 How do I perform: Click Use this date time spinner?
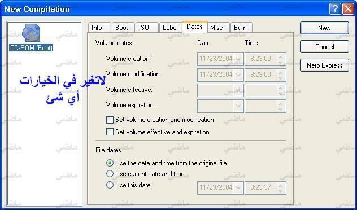[281, 188]
